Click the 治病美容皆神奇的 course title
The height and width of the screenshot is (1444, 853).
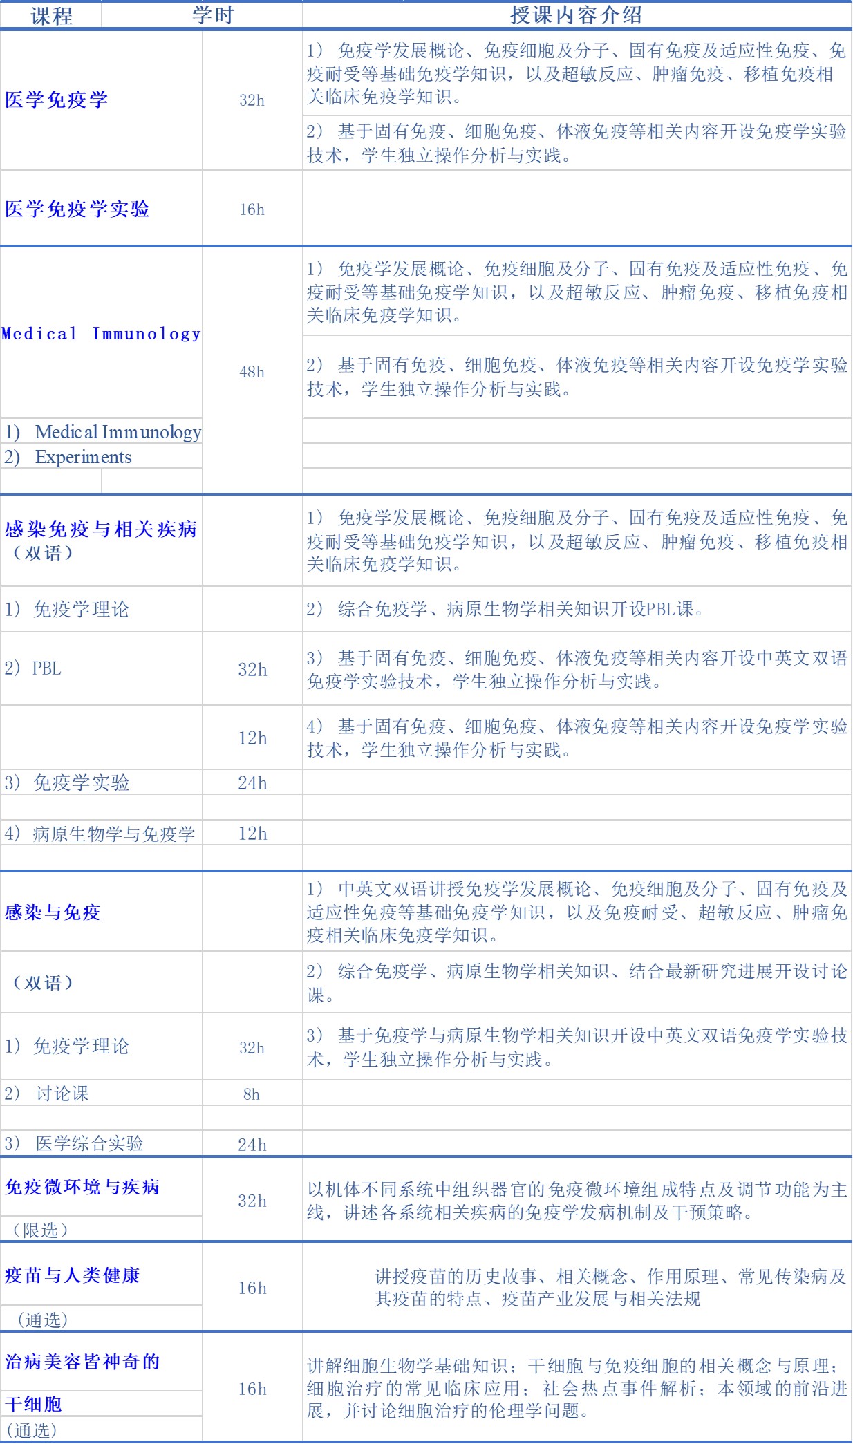click(82, 1362)
